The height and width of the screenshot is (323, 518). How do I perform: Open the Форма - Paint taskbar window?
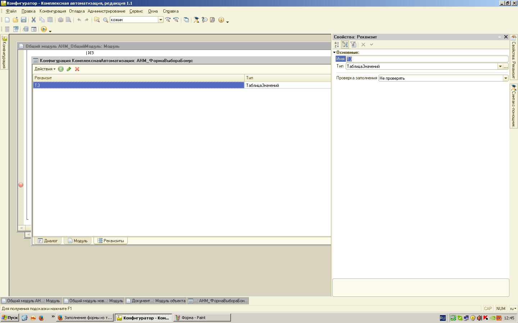202,318
